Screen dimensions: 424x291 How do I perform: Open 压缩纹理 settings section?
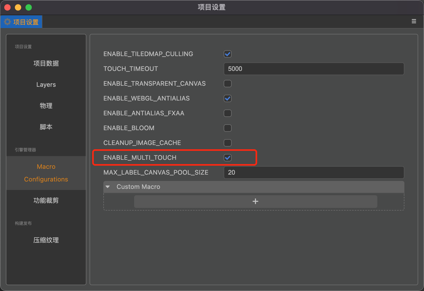tap(46, 240)
